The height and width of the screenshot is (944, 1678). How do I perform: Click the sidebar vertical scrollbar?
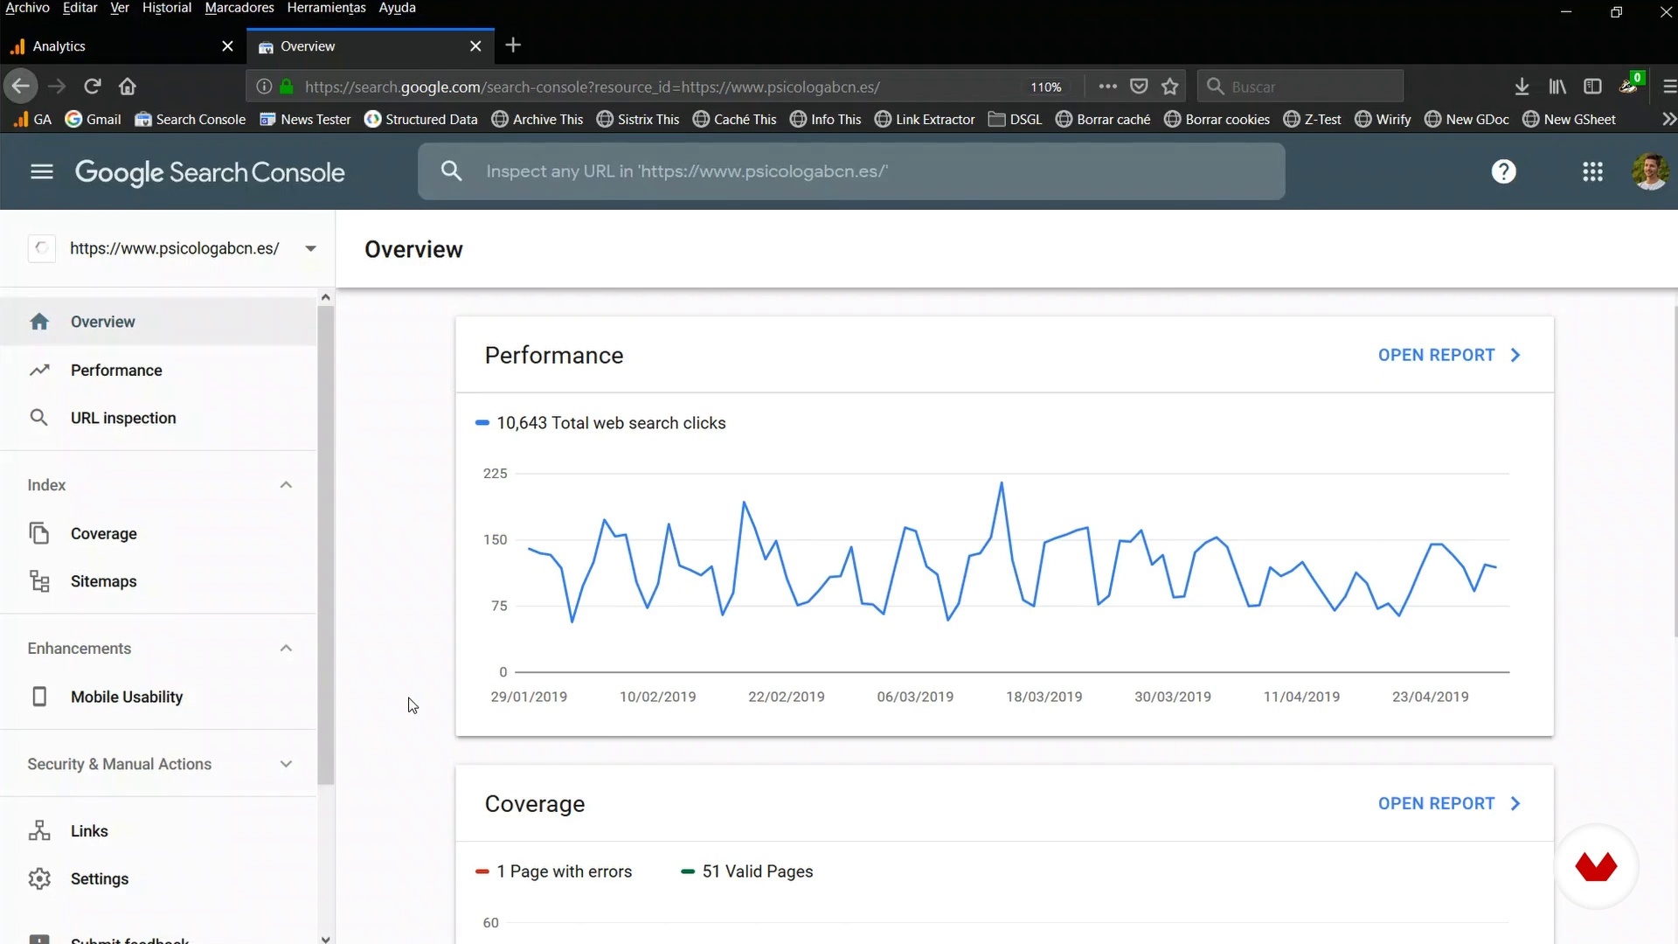pyautogui.click(x=325, y=545)
